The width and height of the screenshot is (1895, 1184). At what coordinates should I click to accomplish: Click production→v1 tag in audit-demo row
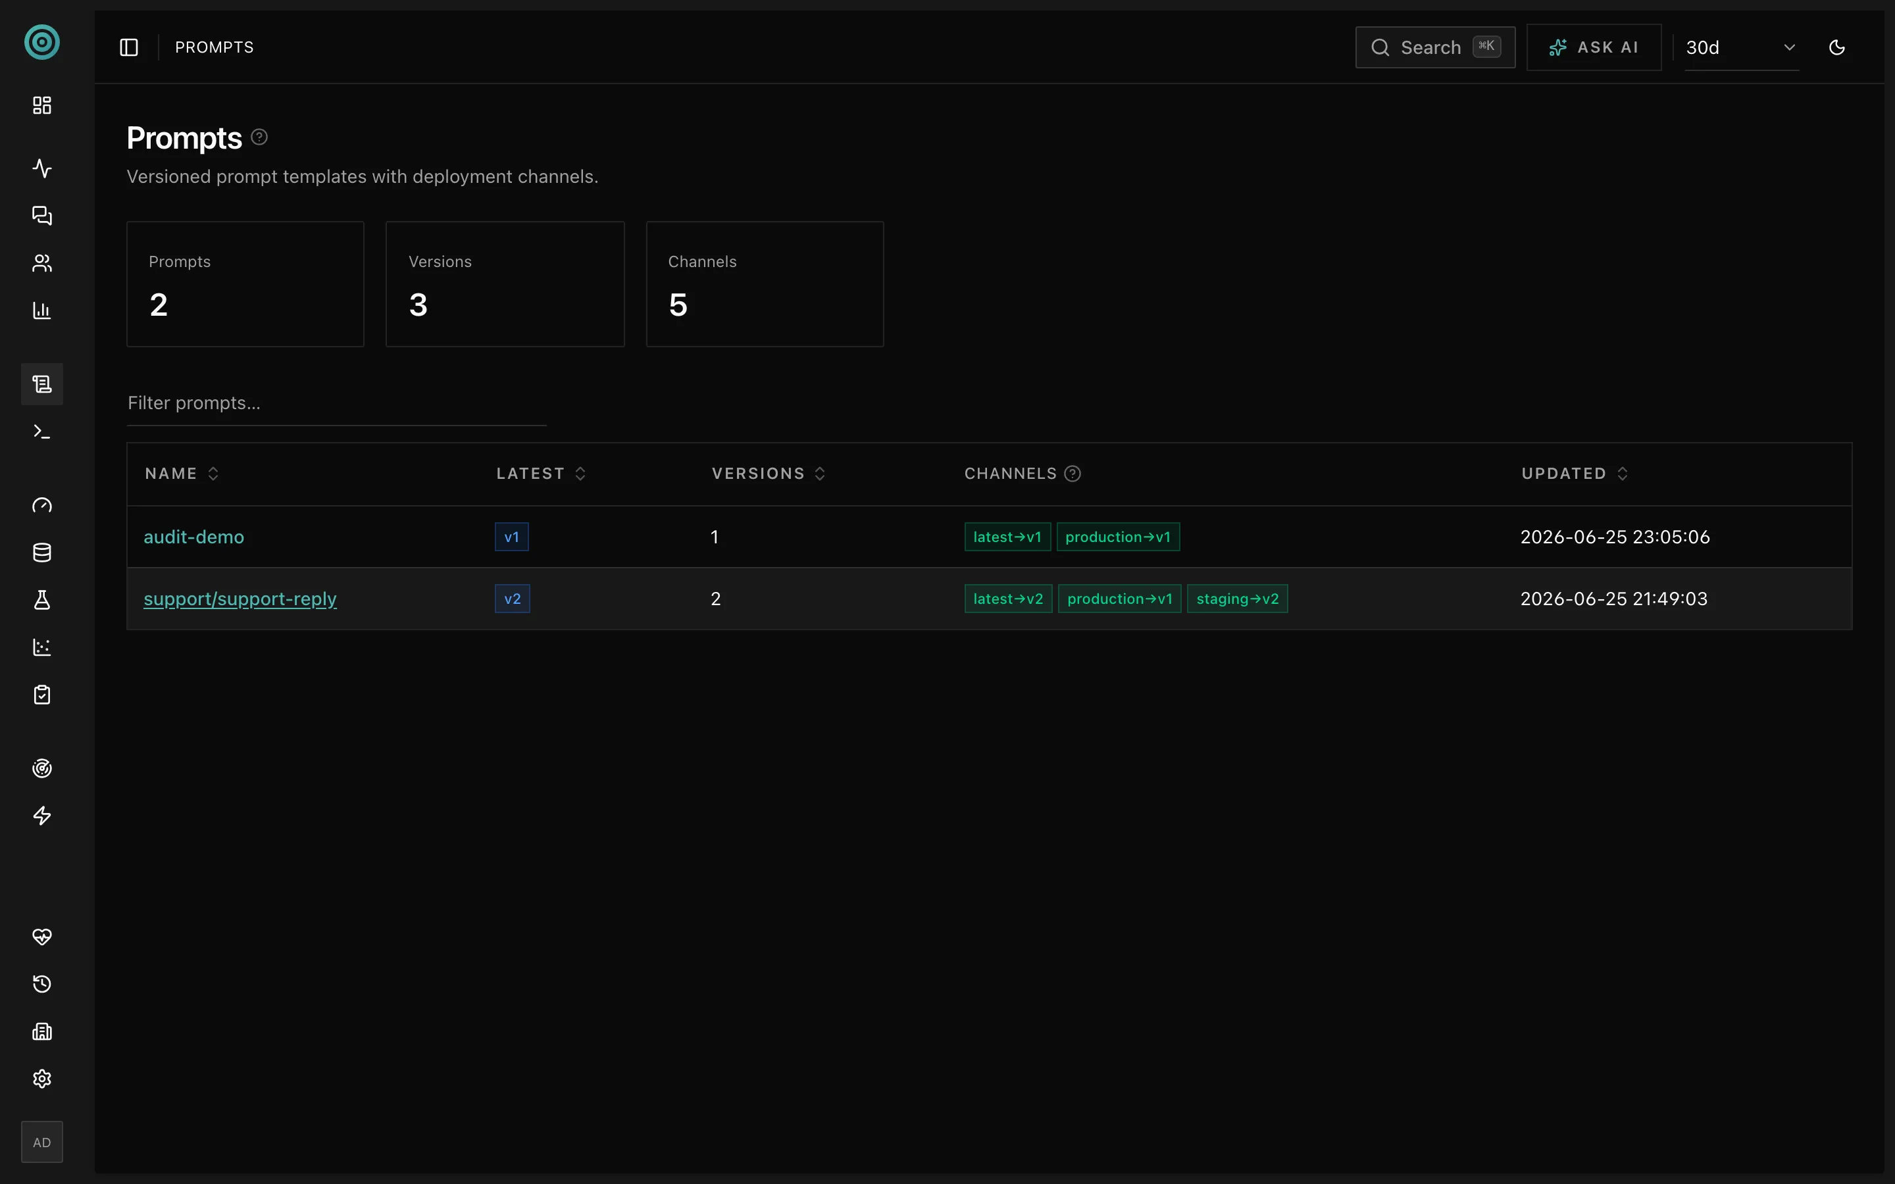[x=1117, y=537]
